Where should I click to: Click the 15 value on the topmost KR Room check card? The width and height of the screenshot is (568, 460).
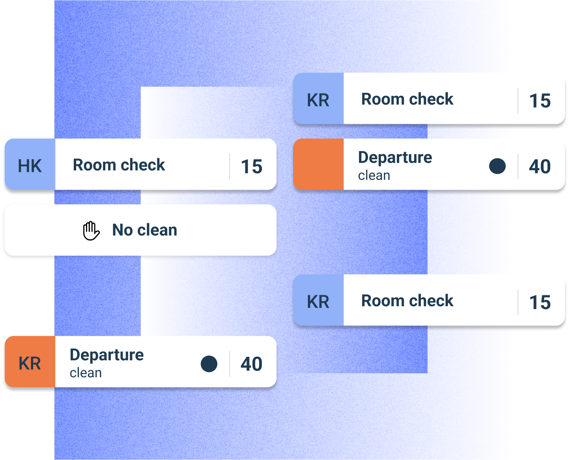tap(540, 101)
